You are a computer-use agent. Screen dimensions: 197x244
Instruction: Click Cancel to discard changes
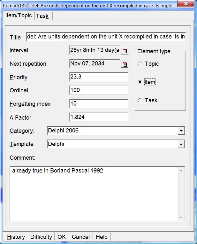click(81, 237)
